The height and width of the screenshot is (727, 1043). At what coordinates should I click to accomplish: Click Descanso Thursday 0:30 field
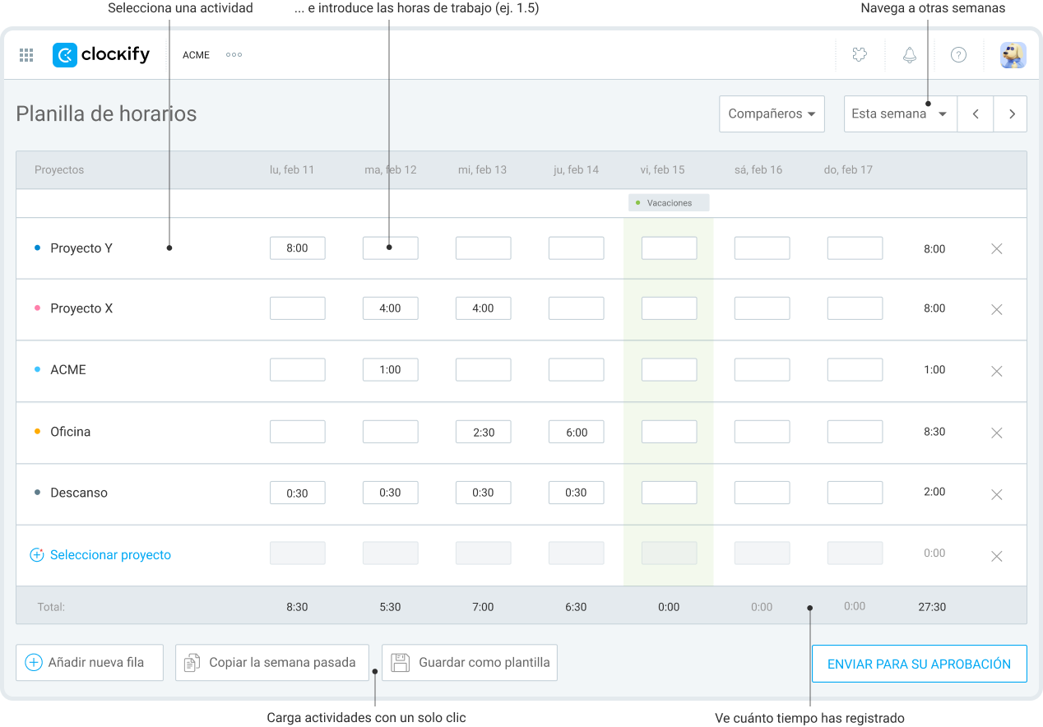point(576,493)
